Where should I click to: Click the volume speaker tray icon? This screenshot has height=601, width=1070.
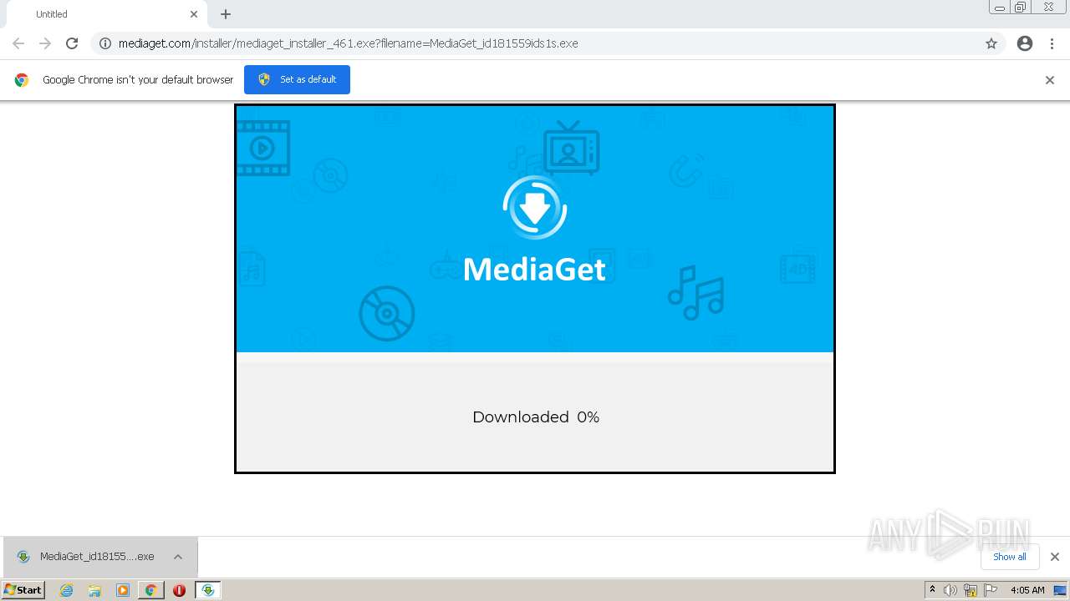[x=950, y=590]
